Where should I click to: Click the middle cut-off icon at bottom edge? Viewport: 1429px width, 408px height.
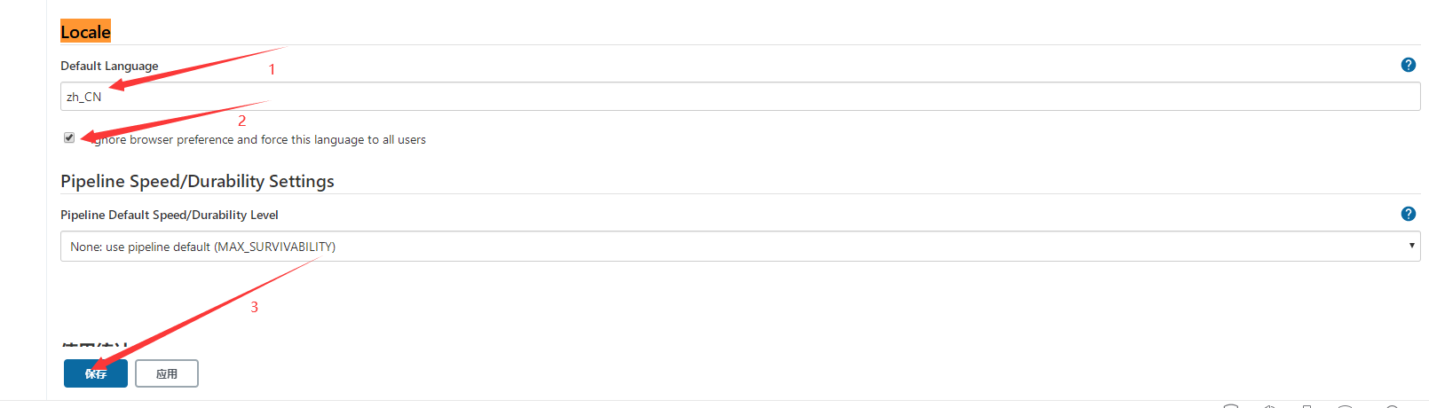[1307, 405]
